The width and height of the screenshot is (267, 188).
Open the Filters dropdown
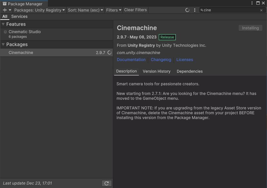114,10
